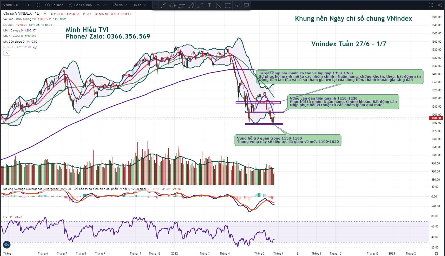Click the Tháng 7 label before 2022
Viewport: 445px width, 256px height.
click(x=62, y=253)
